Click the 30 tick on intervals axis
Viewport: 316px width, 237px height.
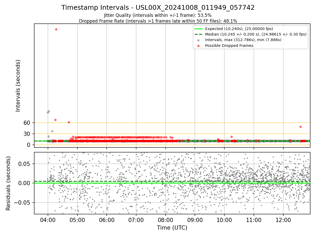[27, 134]
